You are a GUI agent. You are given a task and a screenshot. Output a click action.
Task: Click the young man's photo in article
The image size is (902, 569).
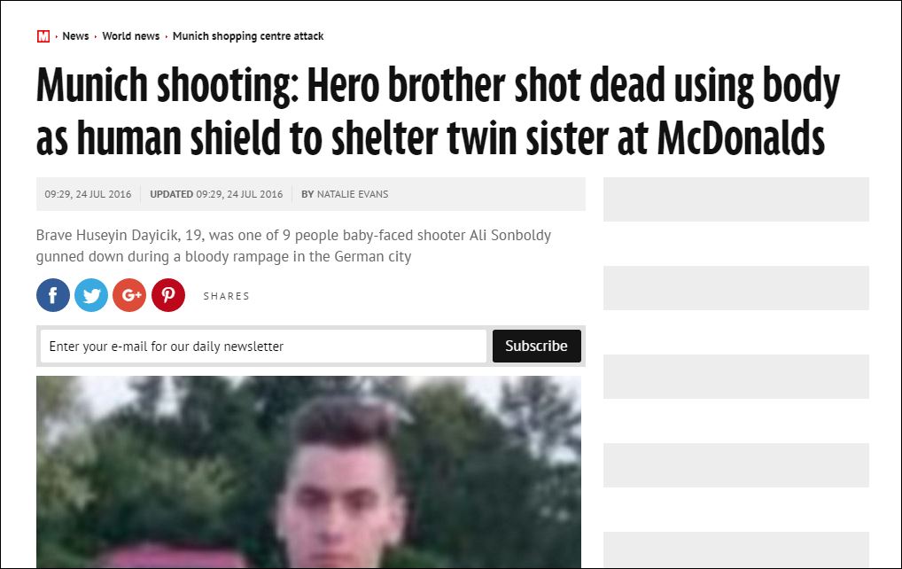pos(308,472)
